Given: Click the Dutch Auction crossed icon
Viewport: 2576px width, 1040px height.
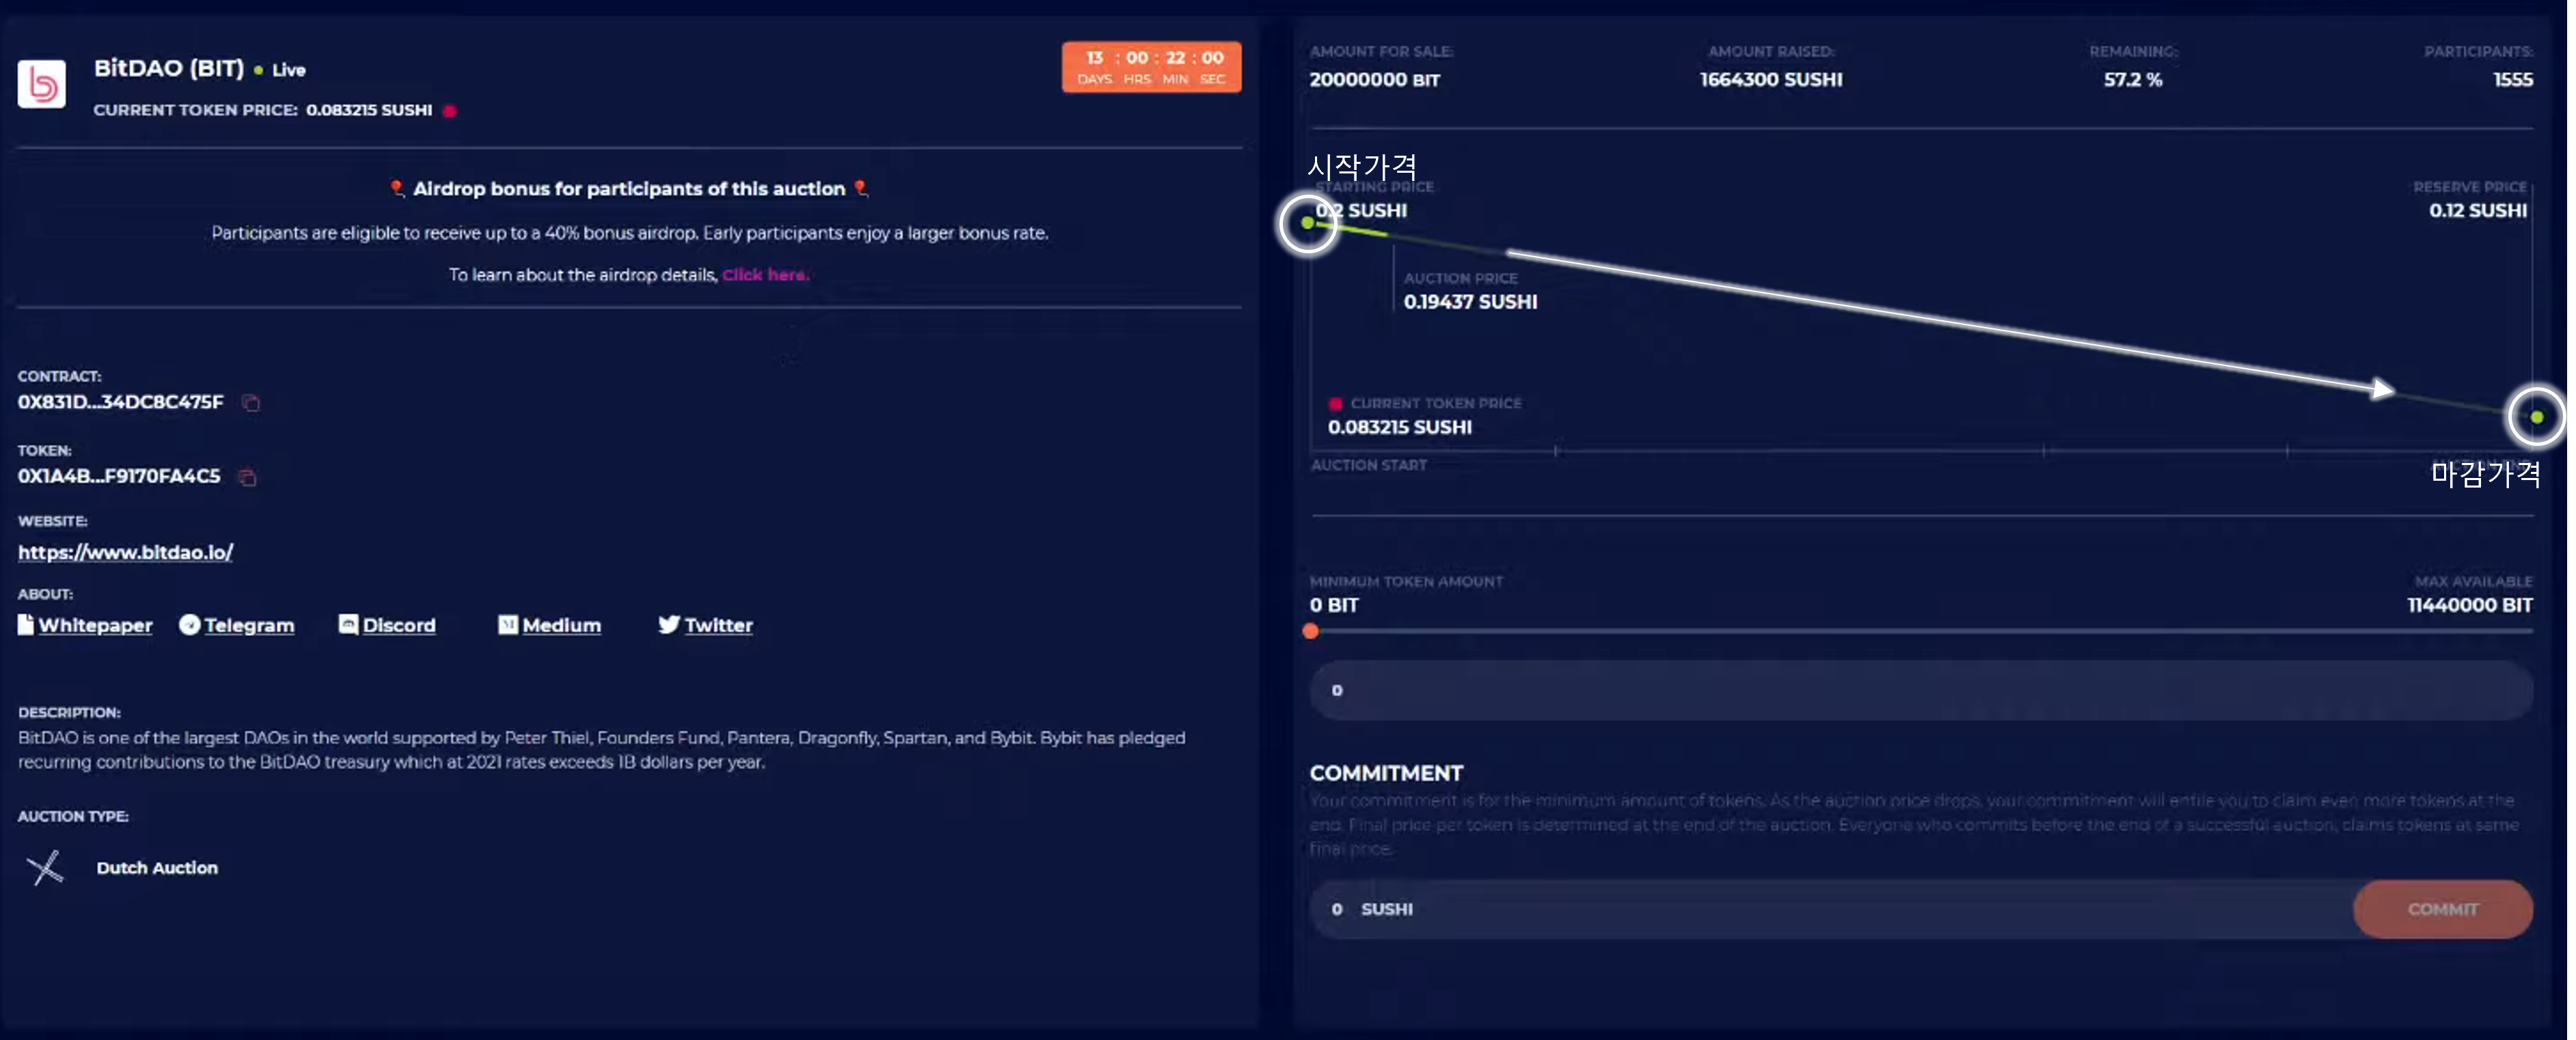Looking at the screenshot, I should point(45,867).
